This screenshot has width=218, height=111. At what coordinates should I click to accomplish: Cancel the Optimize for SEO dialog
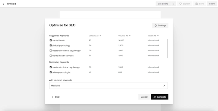pos(144,97)
